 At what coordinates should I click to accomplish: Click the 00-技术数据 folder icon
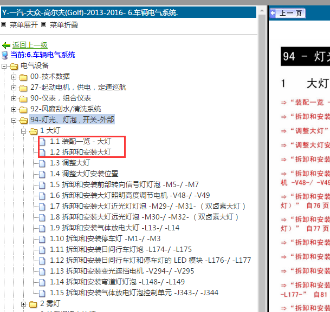click(23, 77)
